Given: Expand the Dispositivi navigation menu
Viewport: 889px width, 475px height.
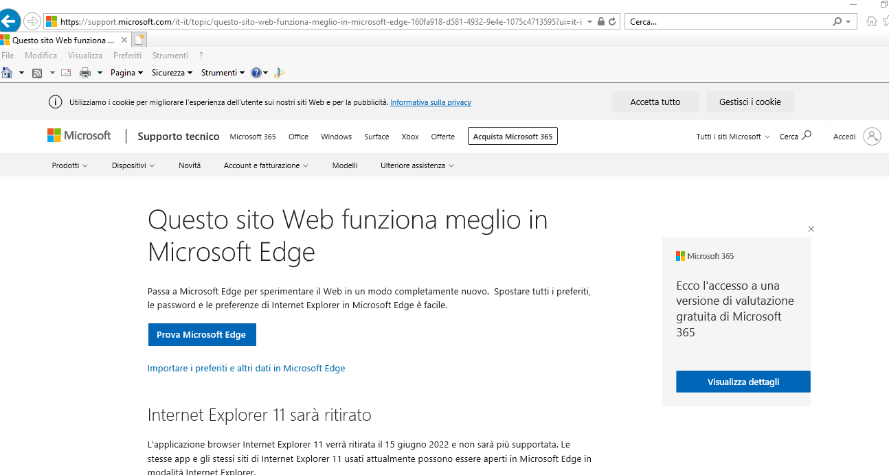Looking at the screenshot, I should [133, 165].
